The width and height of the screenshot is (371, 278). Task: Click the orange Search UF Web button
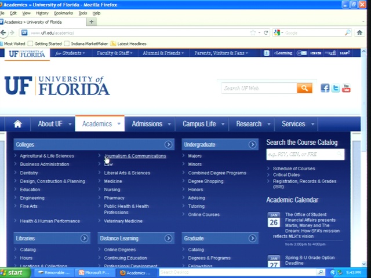coord(304,88)
